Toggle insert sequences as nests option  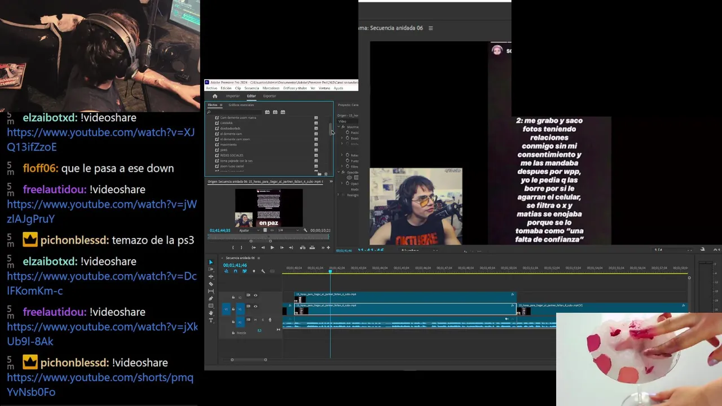click(226, 271)
